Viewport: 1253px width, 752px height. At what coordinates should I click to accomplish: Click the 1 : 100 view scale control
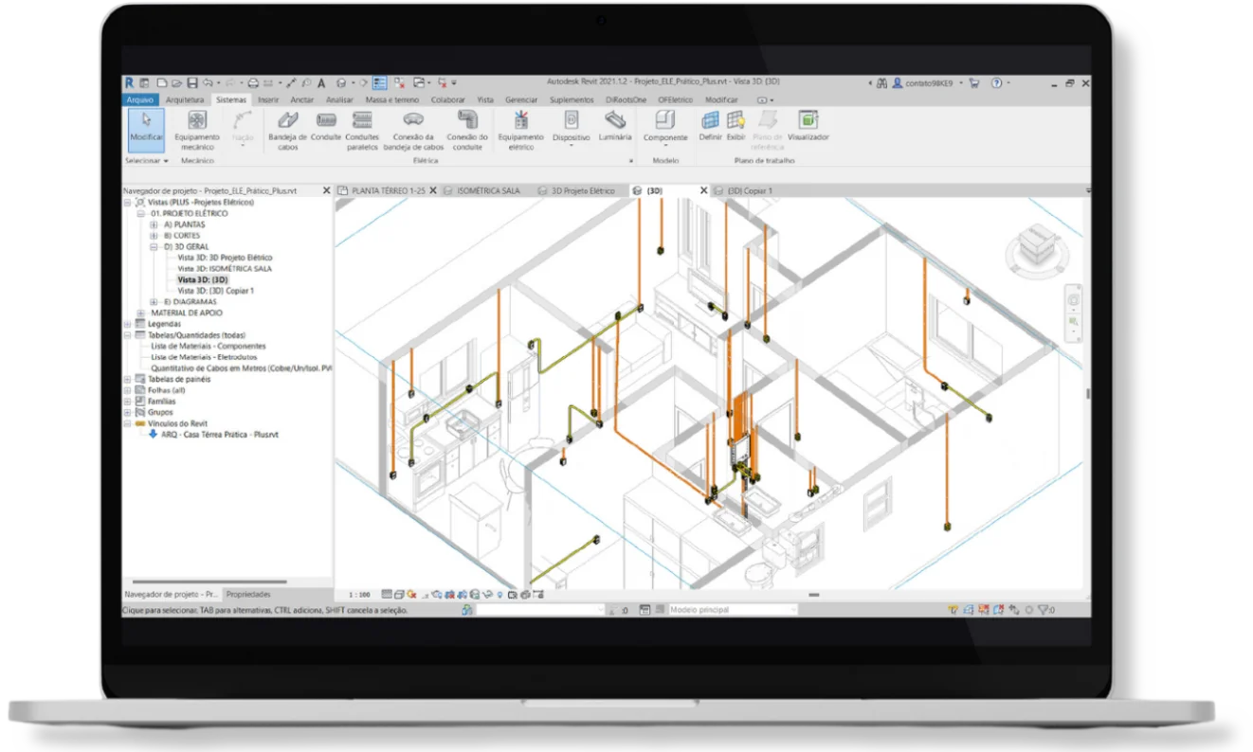(358, 595)
